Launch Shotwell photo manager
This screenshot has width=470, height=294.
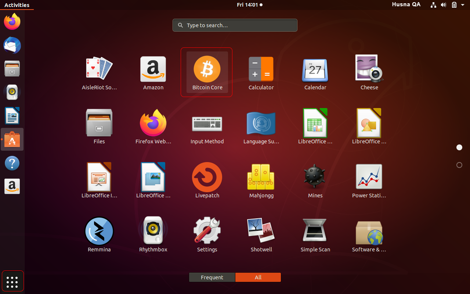pos(261,235)
